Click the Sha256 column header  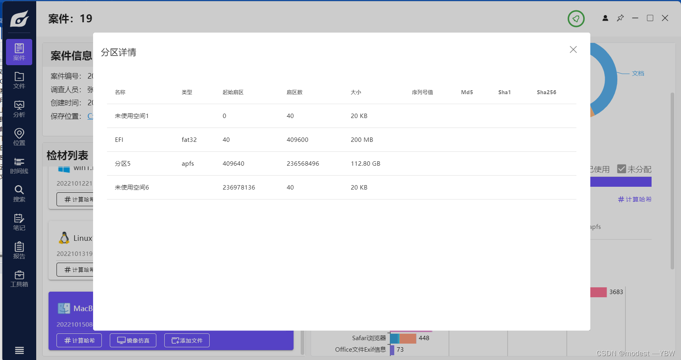547,92
